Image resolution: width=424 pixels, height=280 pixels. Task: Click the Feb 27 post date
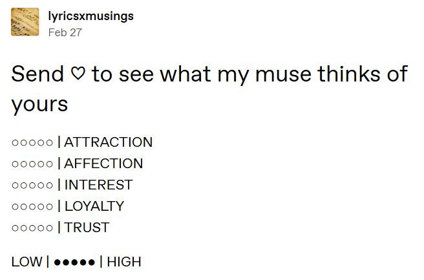tap(65, 32)
